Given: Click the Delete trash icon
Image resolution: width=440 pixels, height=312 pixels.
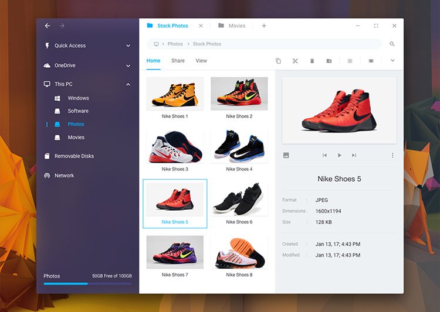Looking at the screenshot, I should point(312,61).
